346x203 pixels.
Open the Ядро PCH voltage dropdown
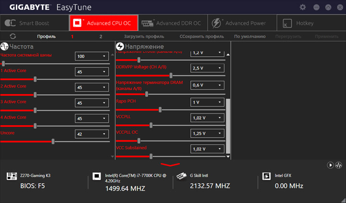click(x=207, y=102)
